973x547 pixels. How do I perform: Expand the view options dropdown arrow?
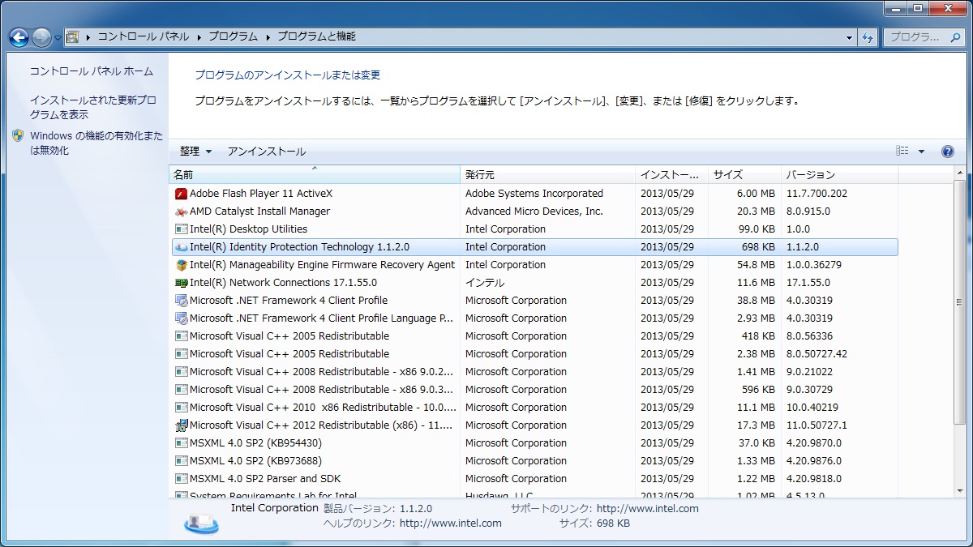[921, 152]
